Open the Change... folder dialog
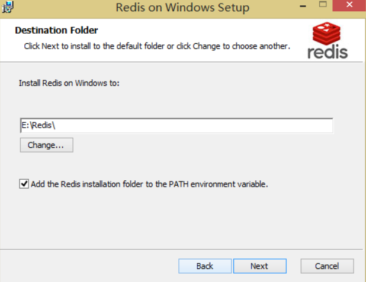 point(46,145)
